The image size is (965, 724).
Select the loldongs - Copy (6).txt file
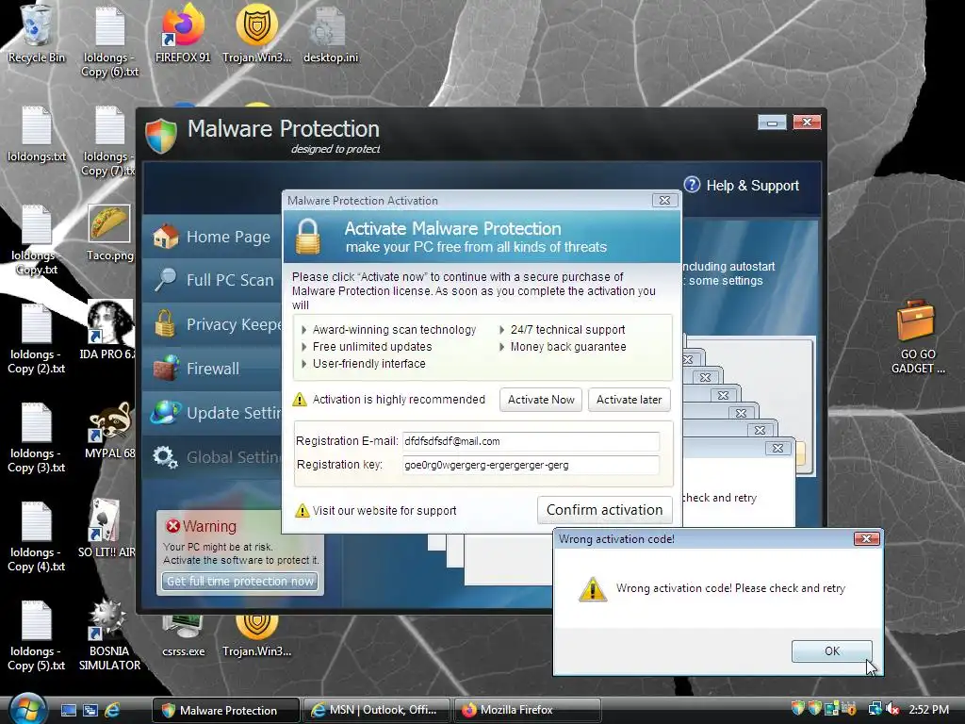point(110,41)
